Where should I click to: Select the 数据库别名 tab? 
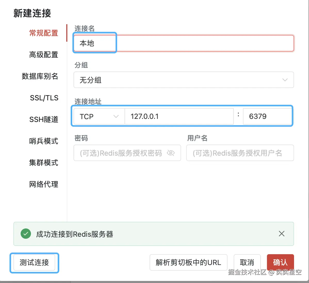click(x=40, y=76)
